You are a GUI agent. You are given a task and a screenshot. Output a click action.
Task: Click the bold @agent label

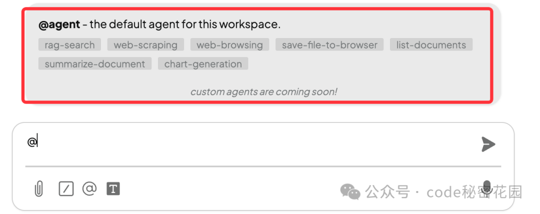59,24
